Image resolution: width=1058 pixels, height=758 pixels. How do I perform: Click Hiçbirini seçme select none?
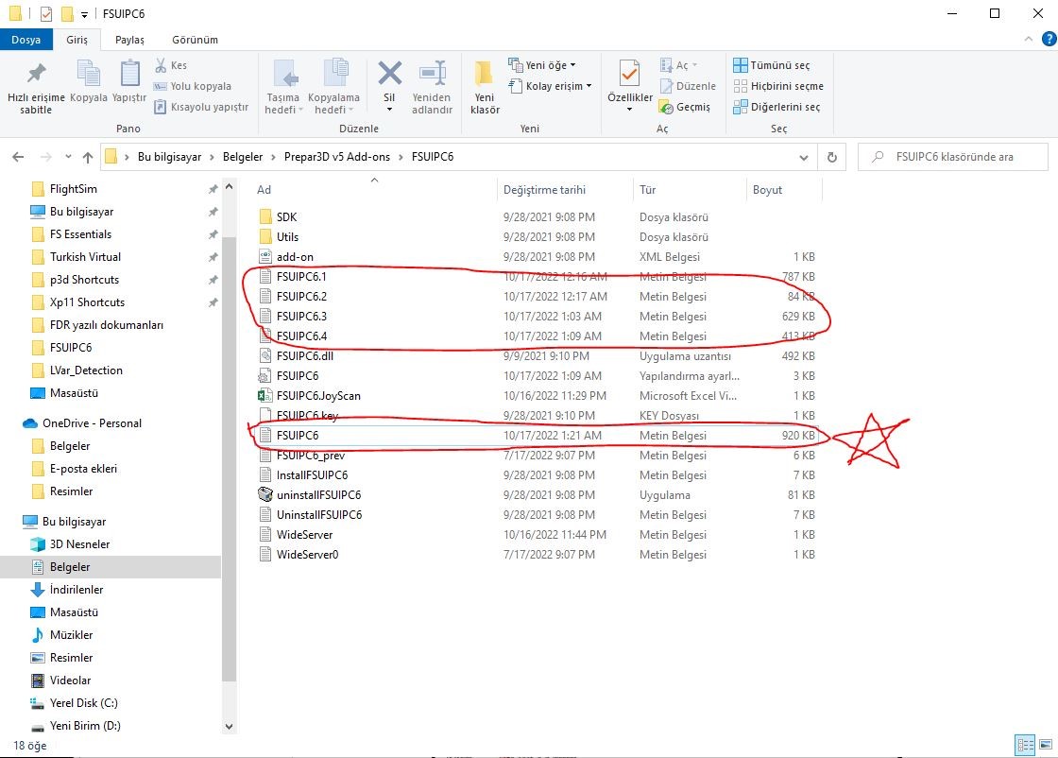click(x=778, y=86)
